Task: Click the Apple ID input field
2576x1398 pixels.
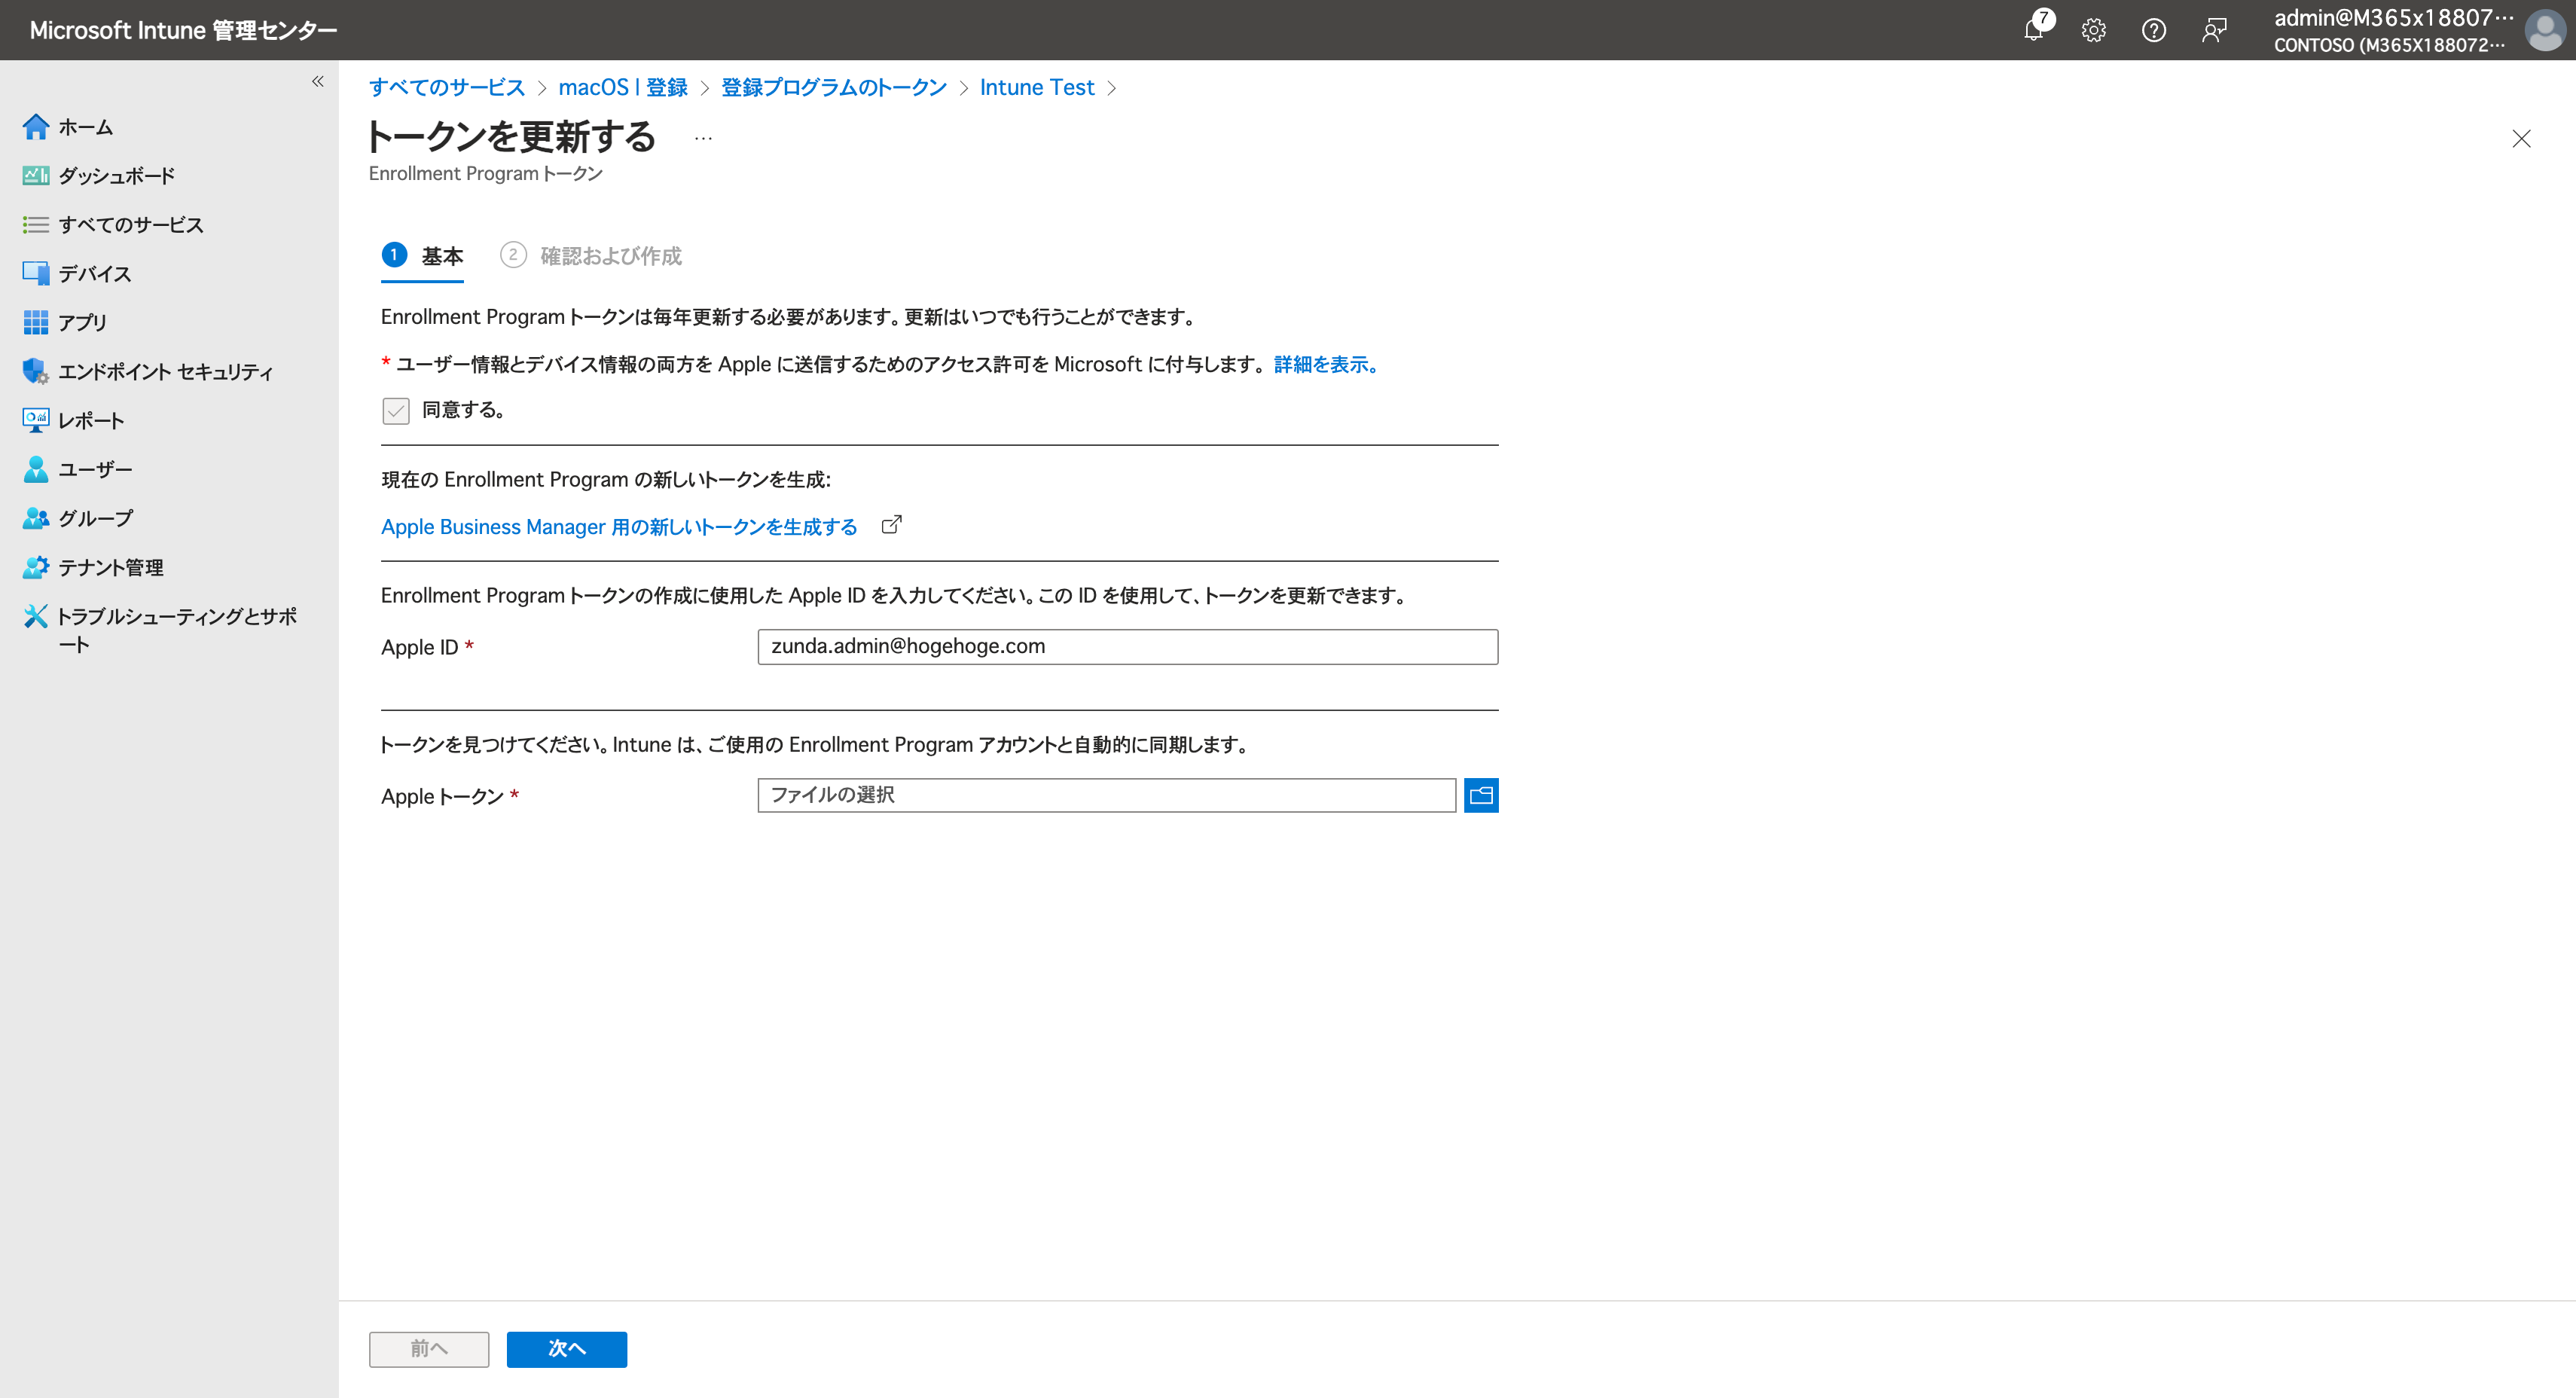Action: (x=1127, y=647)
